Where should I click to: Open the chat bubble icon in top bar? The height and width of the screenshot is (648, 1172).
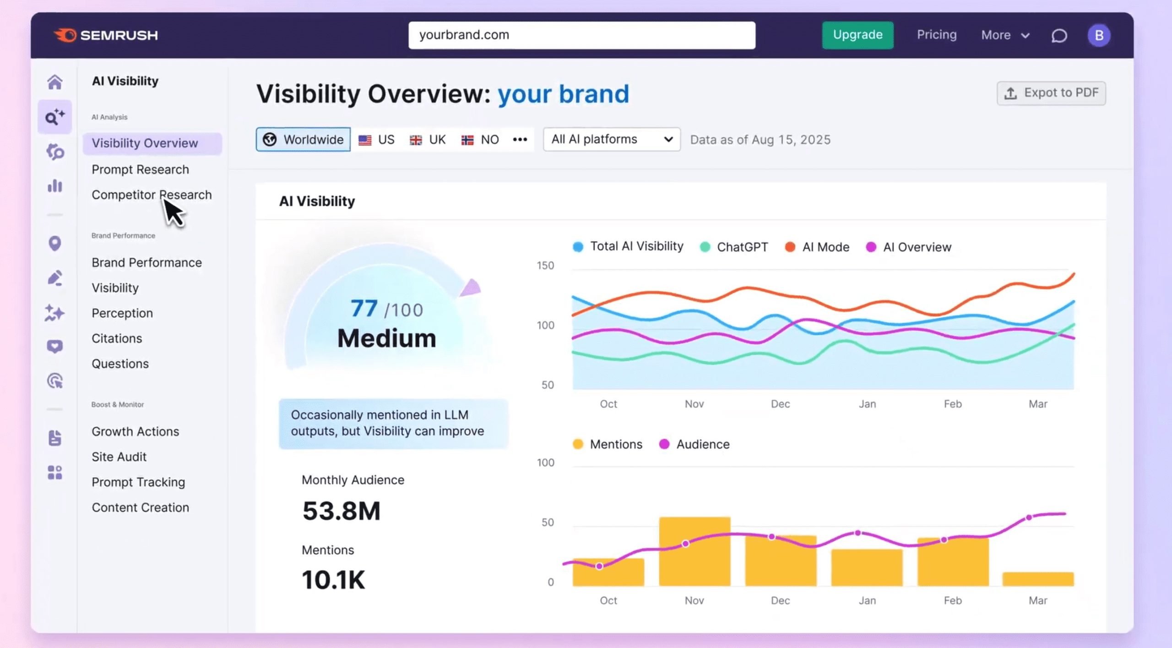(x=1059, y=35)
